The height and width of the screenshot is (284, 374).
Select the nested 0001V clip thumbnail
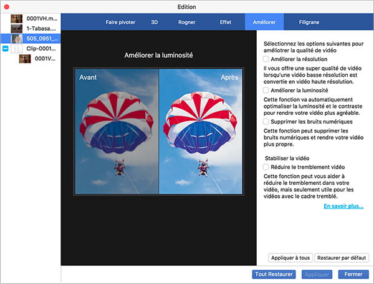[x=25, y=59]
